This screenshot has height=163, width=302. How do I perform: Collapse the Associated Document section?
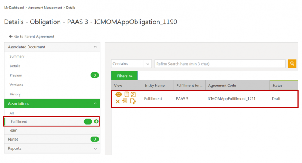[x=95, y=47]
